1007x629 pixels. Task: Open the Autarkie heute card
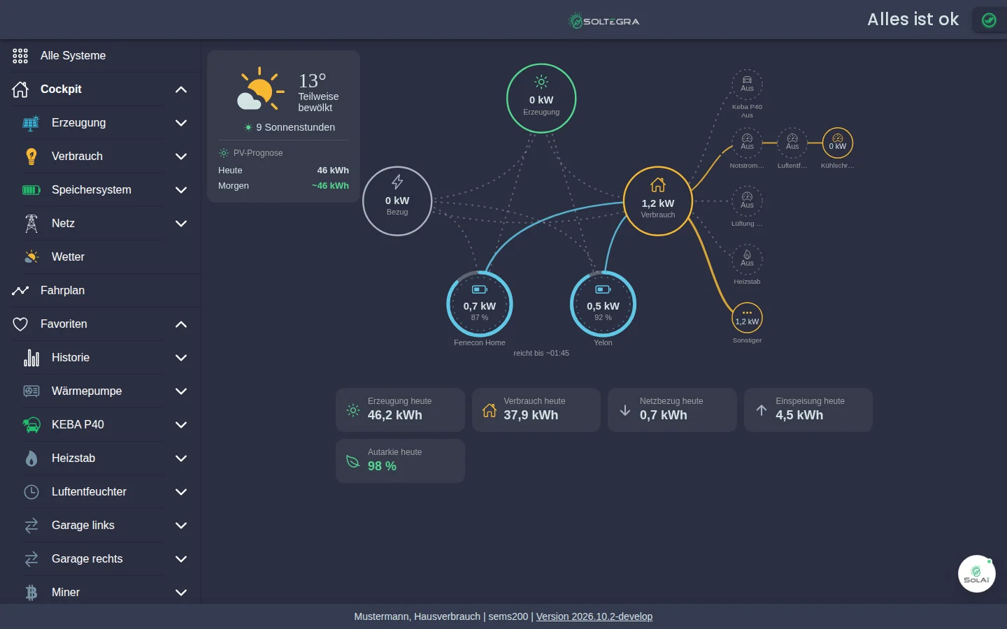pyautogui.click(x=400, y=461)
